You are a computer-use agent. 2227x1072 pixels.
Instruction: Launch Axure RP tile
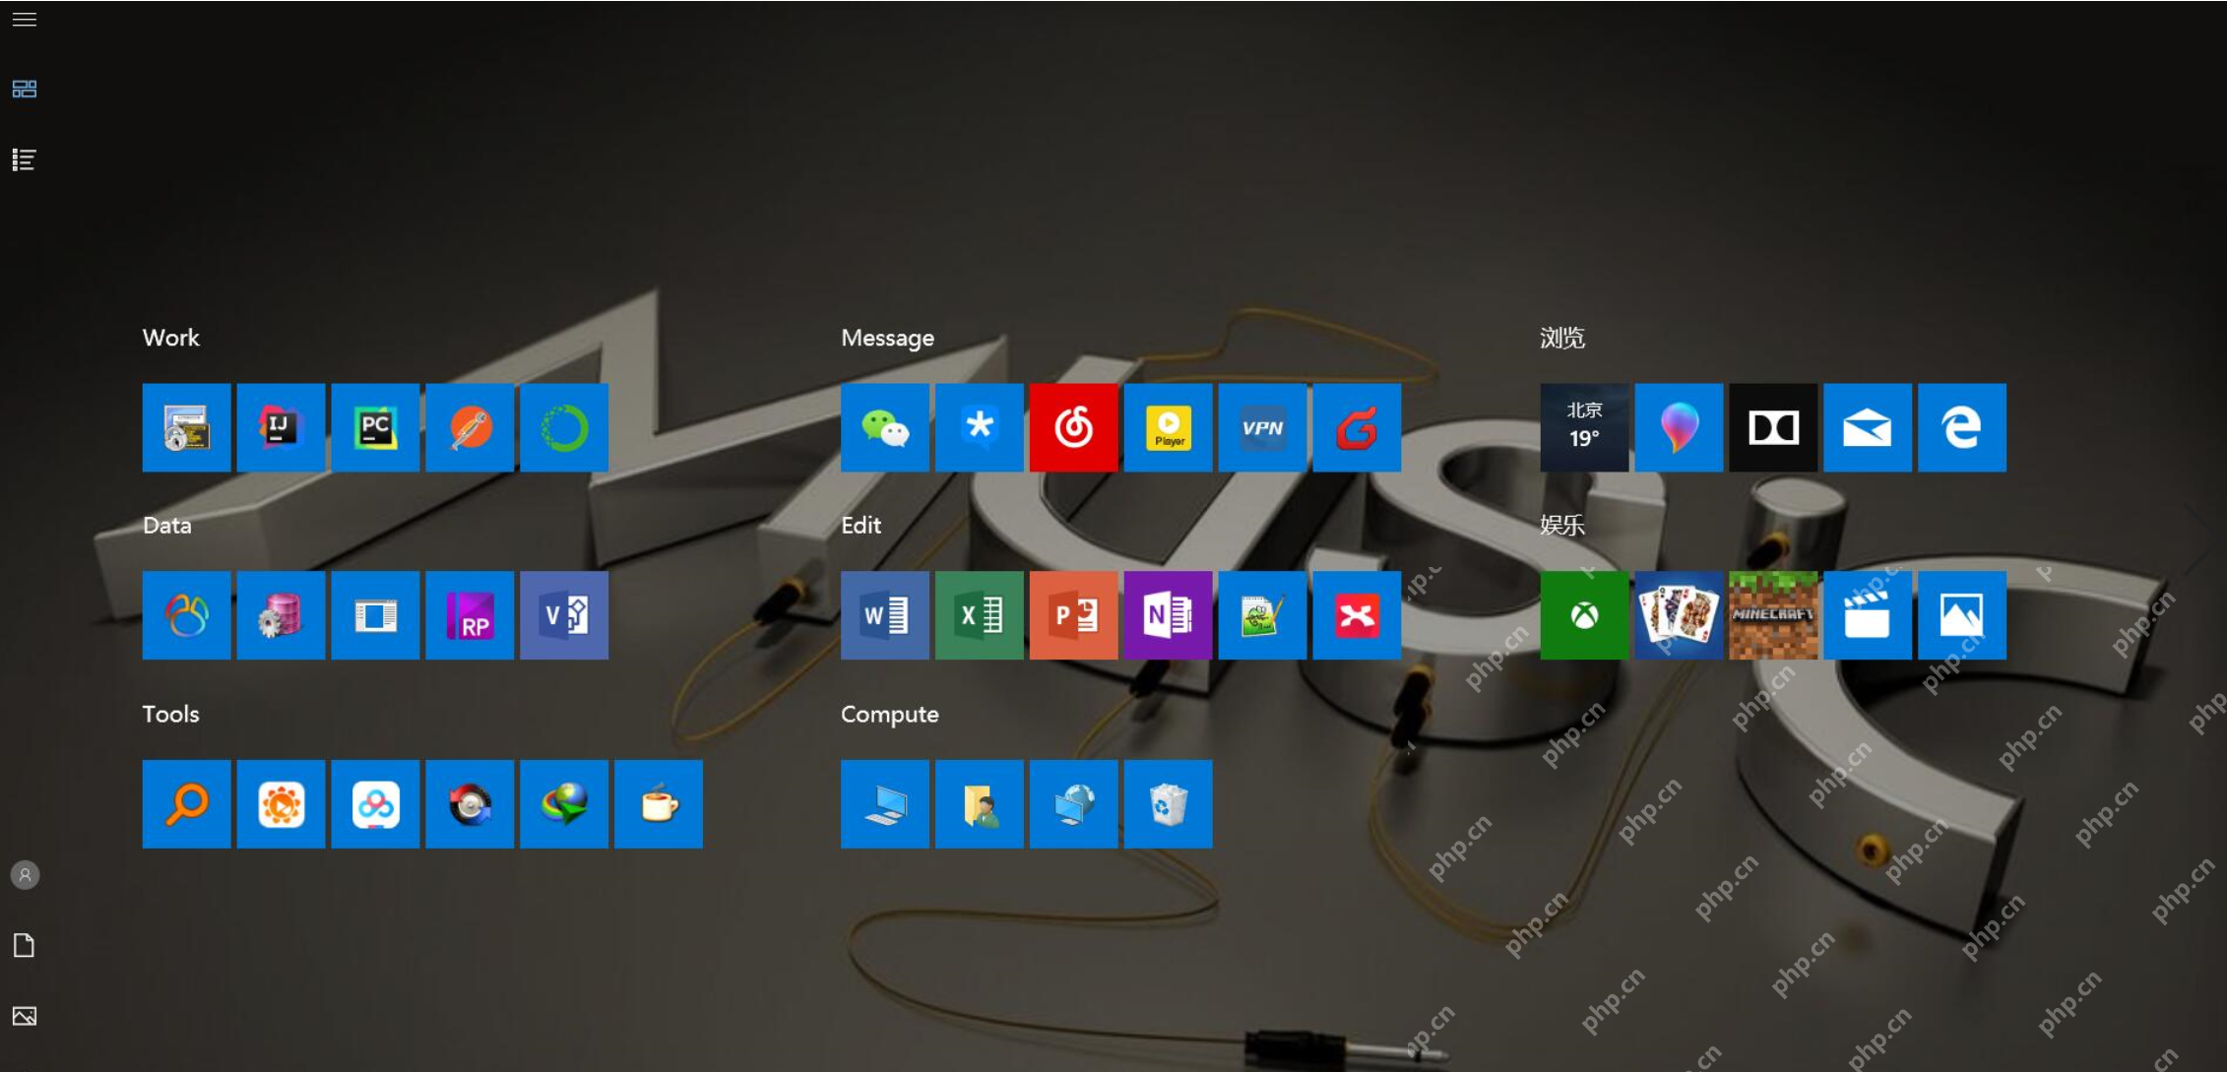tap(470, 615)
